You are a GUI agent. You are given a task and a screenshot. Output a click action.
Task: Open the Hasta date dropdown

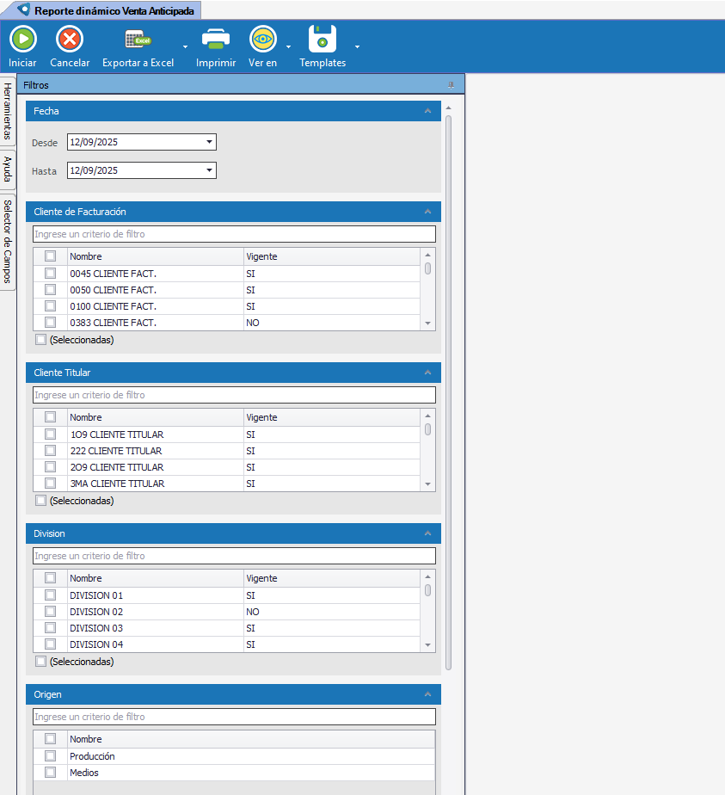[x=209, y=170]
